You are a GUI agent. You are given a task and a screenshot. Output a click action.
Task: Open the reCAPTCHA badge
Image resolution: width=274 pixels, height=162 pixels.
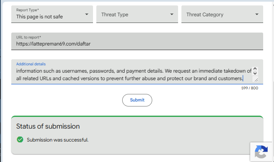[261, 152]
